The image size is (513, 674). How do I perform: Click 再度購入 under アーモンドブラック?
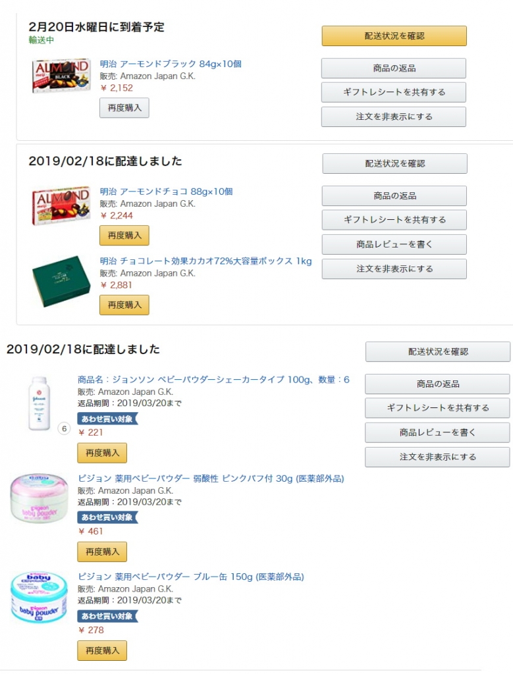[x=124, y=107]
